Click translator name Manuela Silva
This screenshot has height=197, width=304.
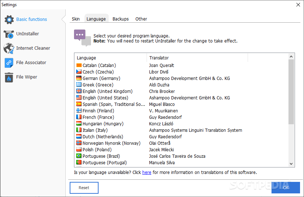[162, 162]
